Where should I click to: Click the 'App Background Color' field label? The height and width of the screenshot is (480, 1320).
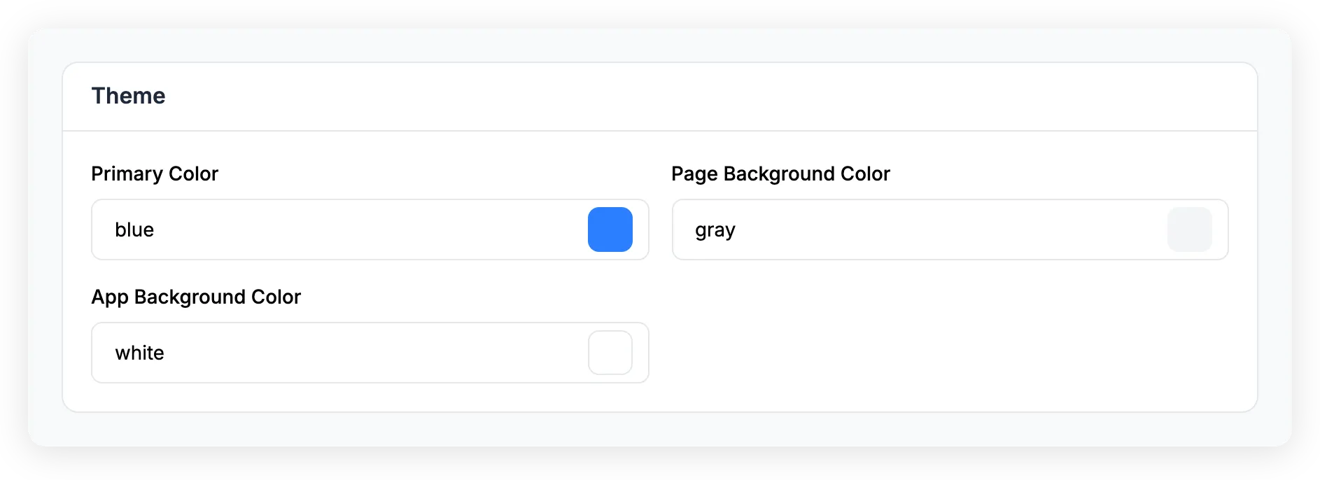[x=196, y=297]
